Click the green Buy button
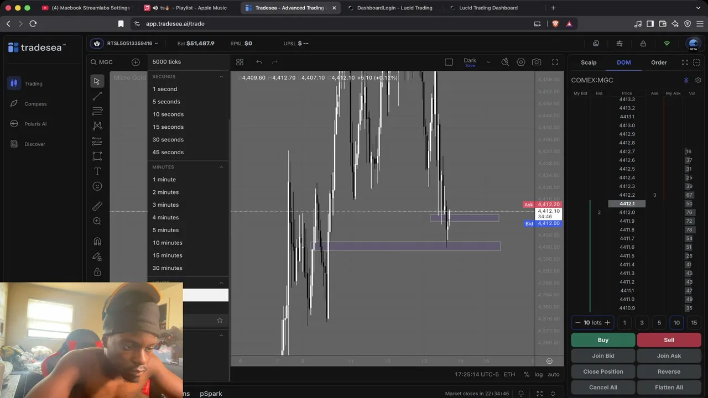The image size is (708, 398). pyautogui.click(x=603, y=340)
